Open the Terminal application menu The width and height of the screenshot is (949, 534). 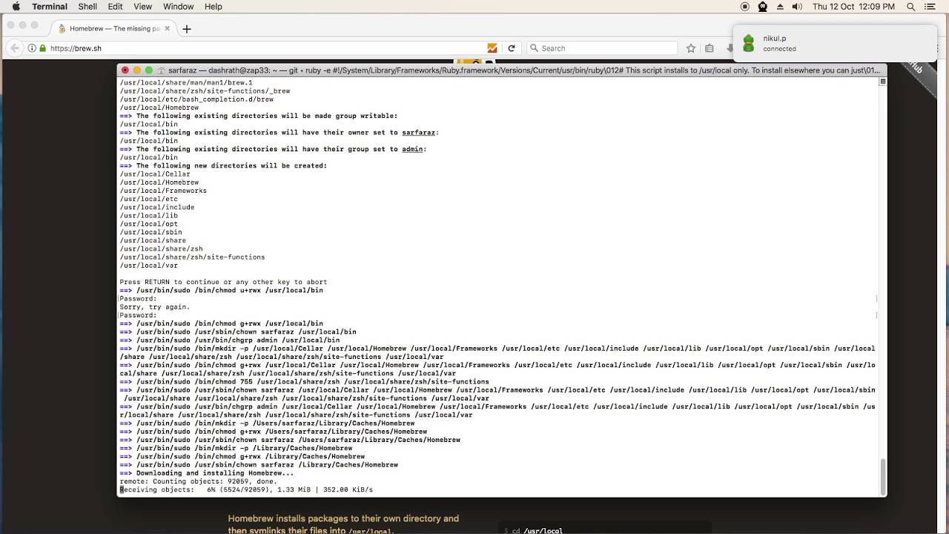(50, 7)
